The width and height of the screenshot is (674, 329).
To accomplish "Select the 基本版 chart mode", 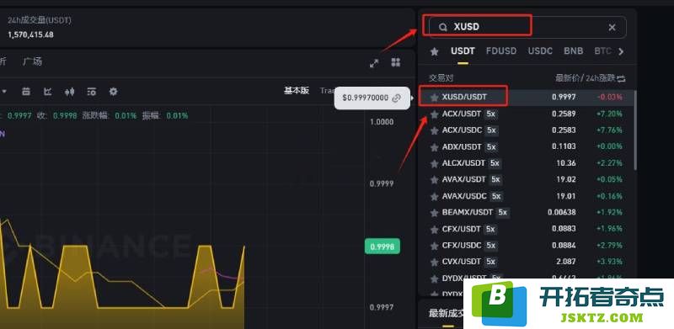I will click(x=297, y=91).
